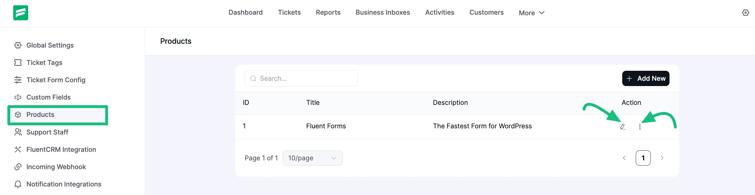The width and height of the screenshot is (755, 195).
Task: Click the magnifier icon in search box
Action: point(253,78)
